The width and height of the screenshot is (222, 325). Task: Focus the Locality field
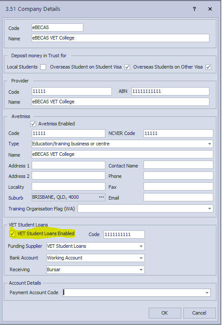coord(69,187)
